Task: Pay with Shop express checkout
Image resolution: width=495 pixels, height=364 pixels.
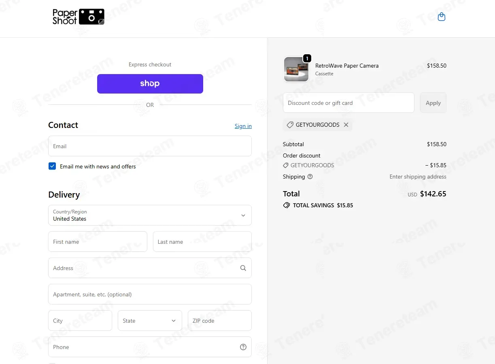Action: click(150, 84)
